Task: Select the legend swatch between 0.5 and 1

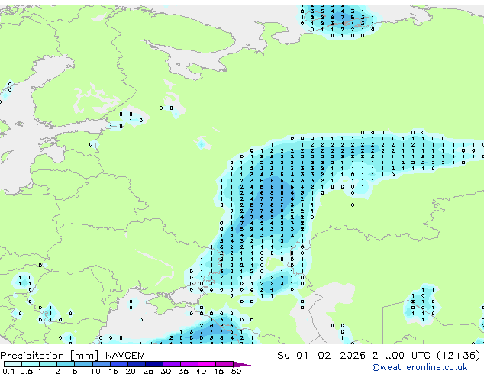Action: [x=31, y=364]
